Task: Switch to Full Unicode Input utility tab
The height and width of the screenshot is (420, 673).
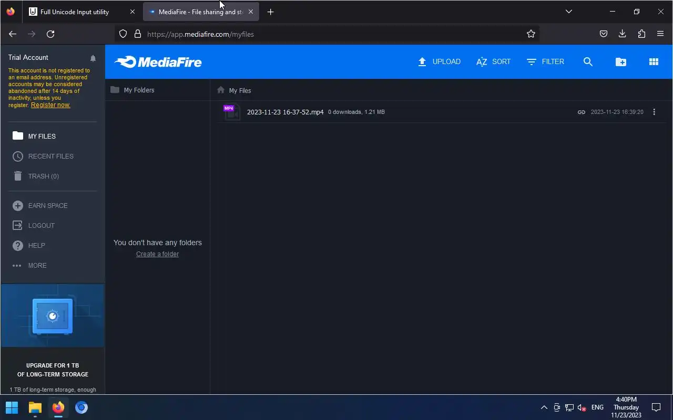Action: (x=75, y=12)
